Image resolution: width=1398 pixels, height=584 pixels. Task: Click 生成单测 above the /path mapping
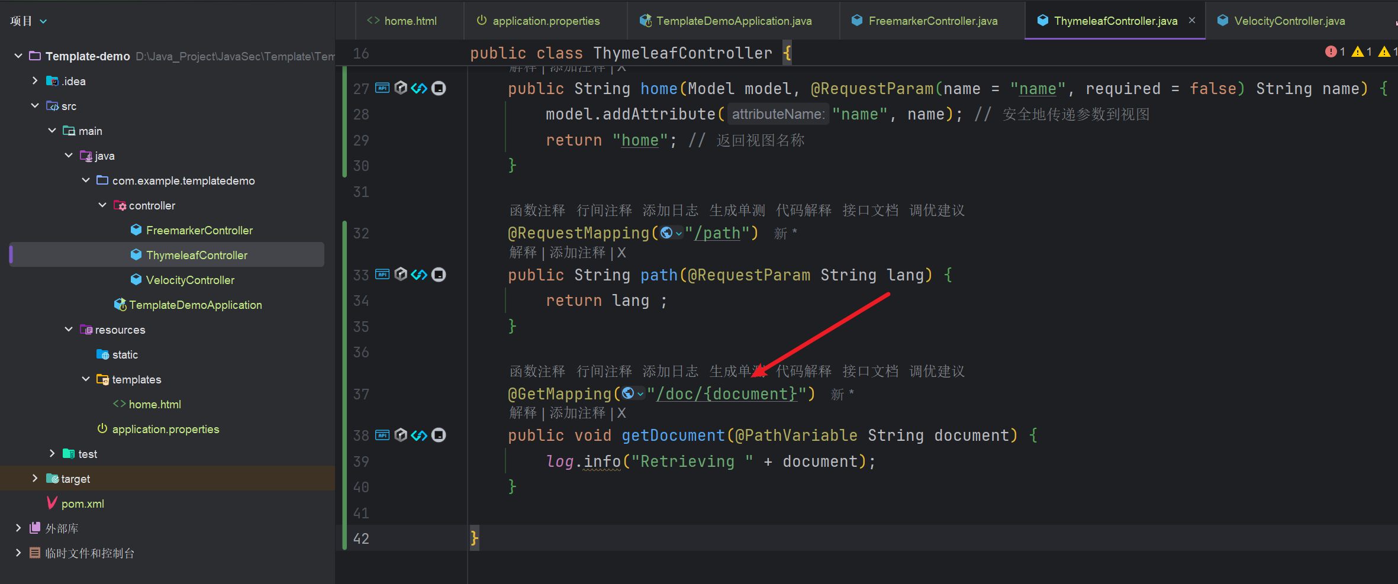pyautogui.click(x=737, y=211)
